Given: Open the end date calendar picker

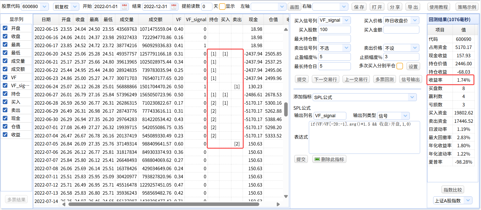Looking at the screenshot, I should (174, 7).
